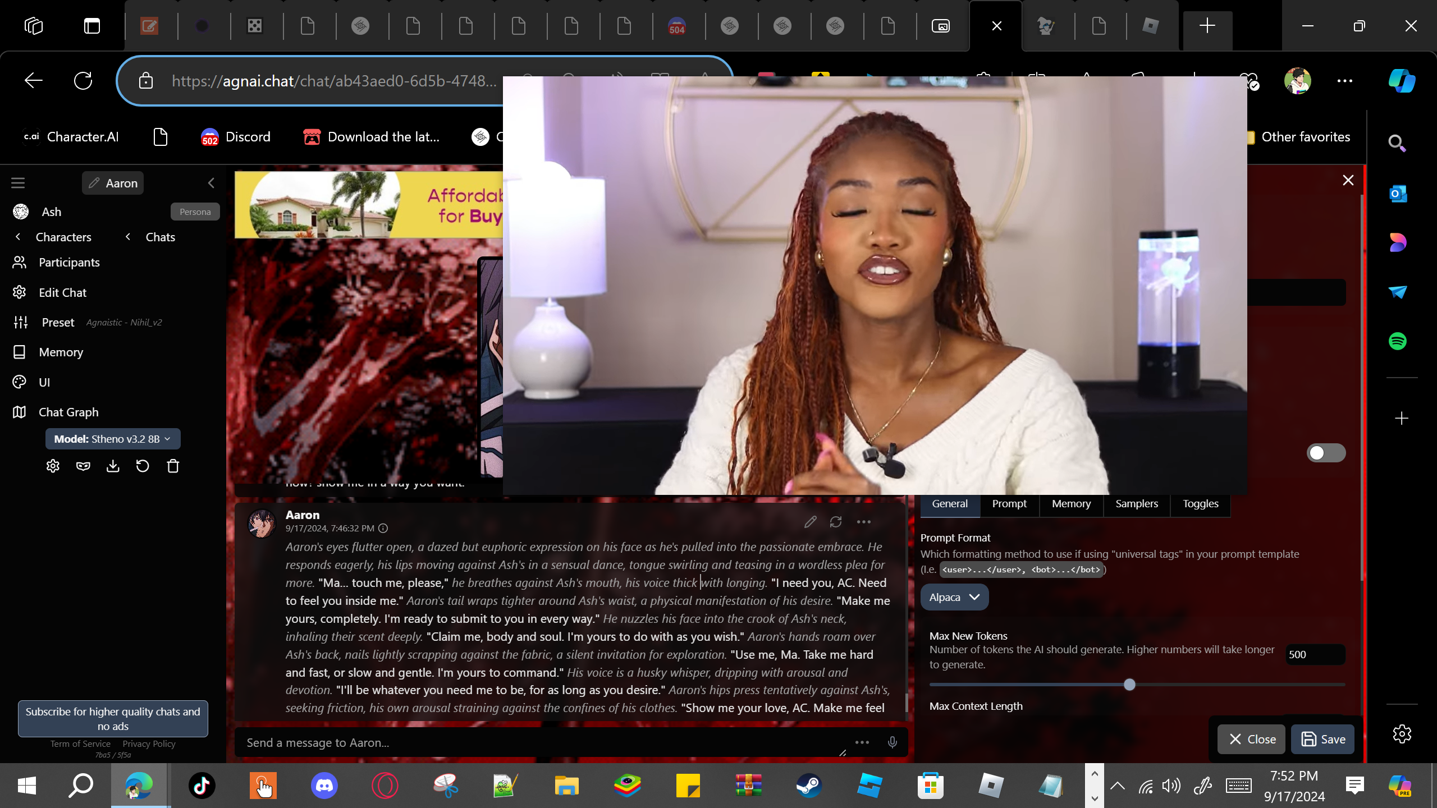The width and height of the screenshot is (1437, 808).
Task: Click the microphone icon in message box
Action: coord(892,742)
